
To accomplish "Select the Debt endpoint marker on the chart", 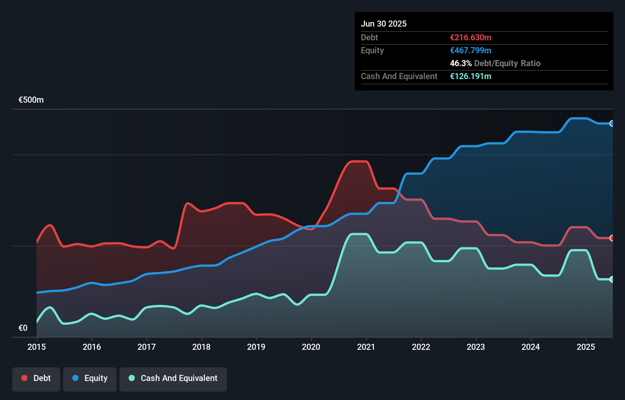I will (x=612, y=238).
